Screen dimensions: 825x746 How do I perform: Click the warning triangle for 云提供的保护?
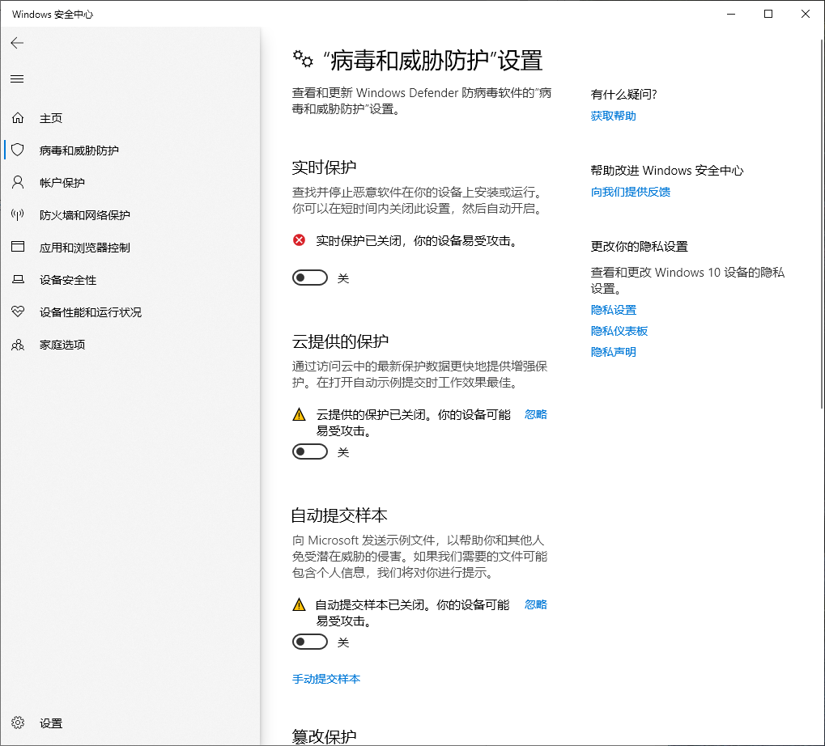pyautogui.click(x=299, y=414)
